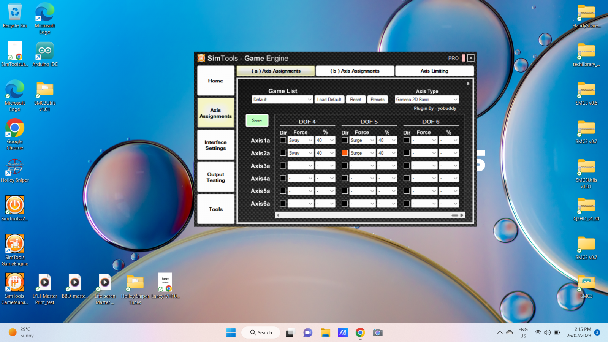Open the Recycle Bin desktop icon
This screenshot has width=608, height=342.
coord(15,16)
